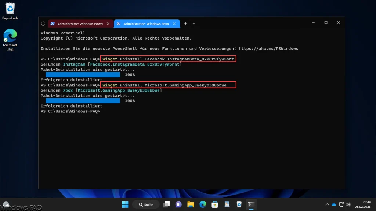Viewport: 376px width, 211px height.
Task: Click the last empty PowerShell prompt line
Action: [70, 111]
